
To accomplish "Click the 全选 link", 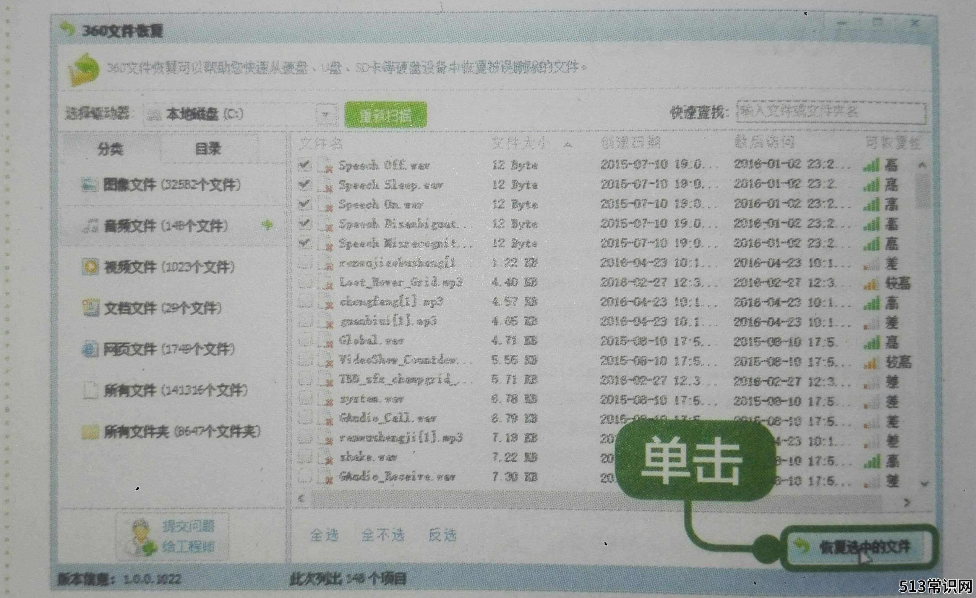I will pyautogui.click(x=325, y=535).
